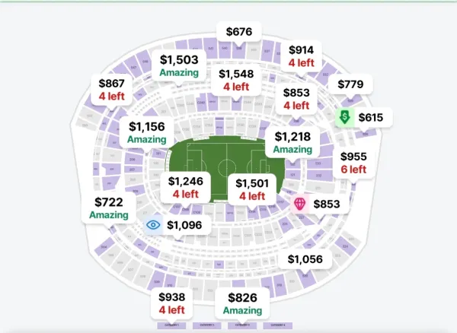457x333 pixels.
Task: Open the $867 listing with 4 left
Action: 112,90
